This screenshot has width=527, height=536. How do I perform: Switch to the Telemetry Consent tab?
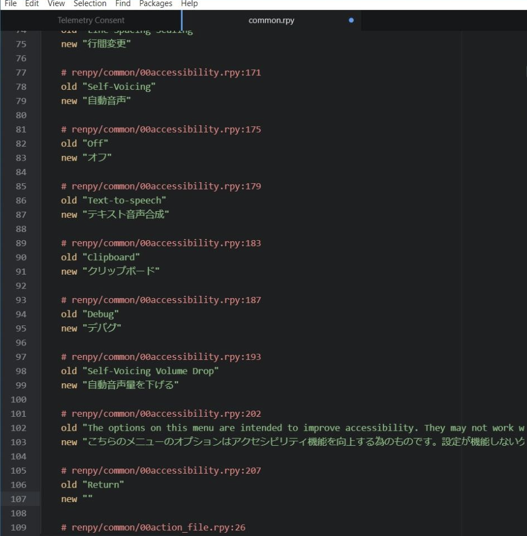coord(91,21)
